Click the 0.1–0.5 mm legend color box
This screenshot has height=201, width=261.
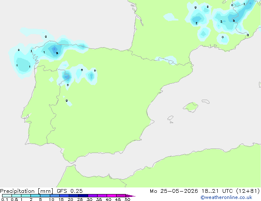(7, 196)
